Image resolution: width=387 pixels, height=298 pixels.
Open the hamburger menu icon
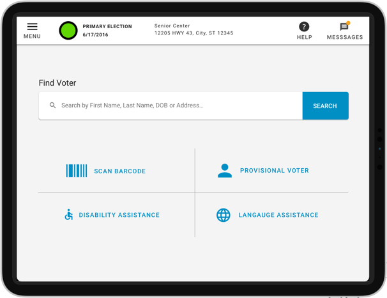32,26
